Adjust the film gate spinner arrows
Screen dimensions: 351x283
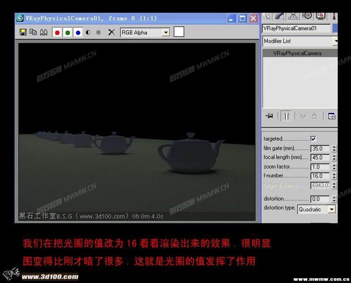(334, 149)
